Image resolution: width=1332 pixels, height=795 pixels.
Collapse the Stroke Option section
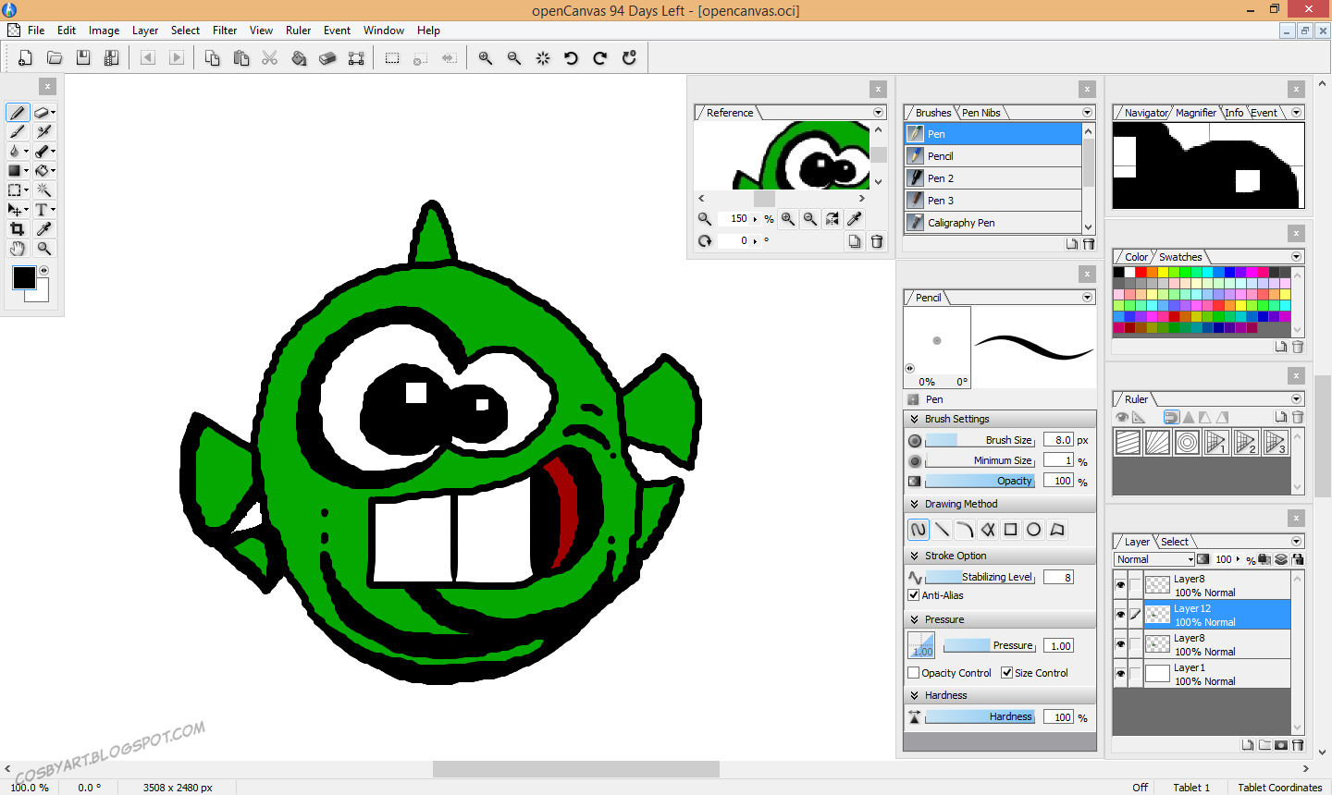click(915, 556)
